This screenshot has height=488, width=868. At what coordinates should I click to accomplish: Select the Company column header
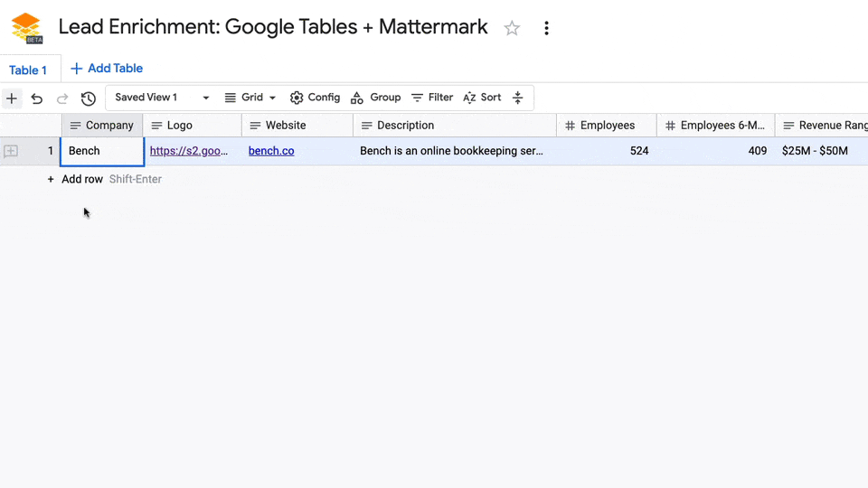pyautogui.click(x=102, y=126)
